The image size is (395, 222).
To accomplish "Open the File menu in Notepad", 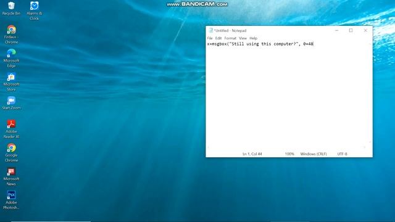I will [x=210, y=38].
